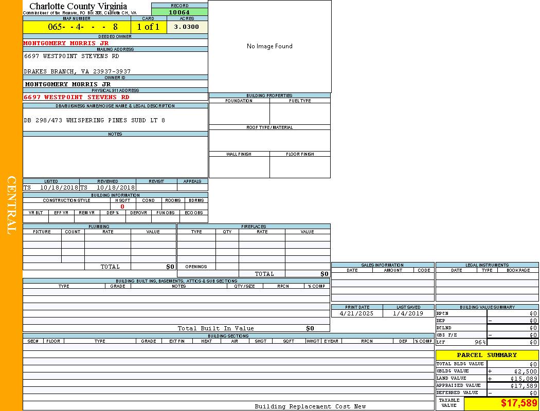The height and width of the screenshot is (411, 540).
Task: Select the legal description DB 298/473 text
Action: pos(95,120)
